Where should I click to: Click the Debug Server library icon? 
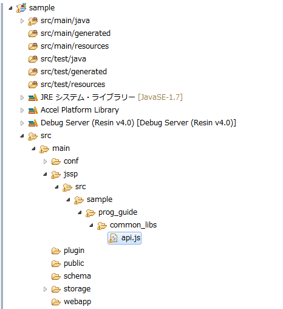tap(33, 123)
